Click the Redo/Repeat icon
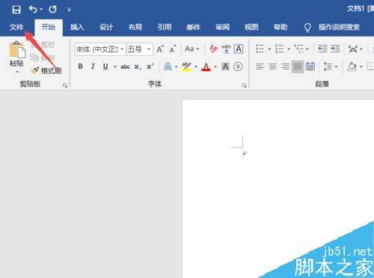 (x=52, y=10)
